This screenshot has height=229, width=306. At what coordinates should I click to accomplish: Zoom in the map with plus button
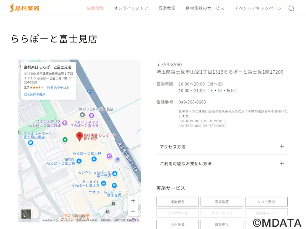[133, 201]
